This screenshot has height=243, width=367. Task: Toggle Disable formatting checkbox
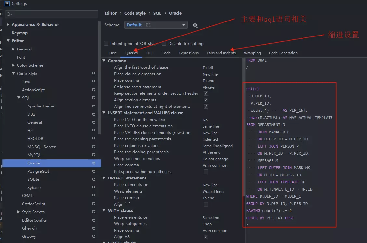(x=164, y=44)
